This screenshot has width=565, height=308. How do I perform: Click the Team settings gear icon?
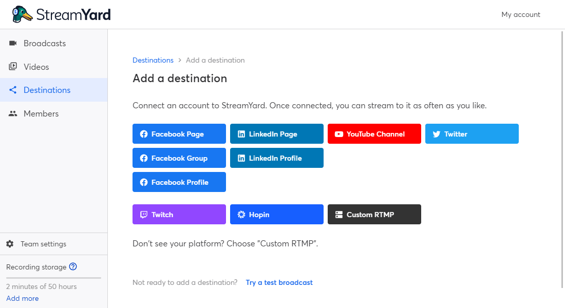[x=10, y=244]
